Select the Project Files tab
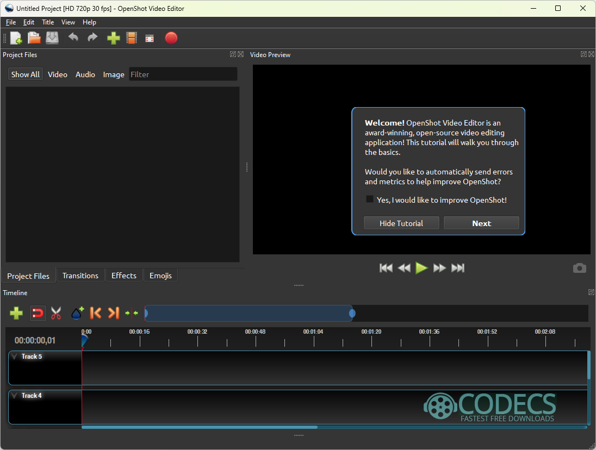The image size is (596, 450). click(x=28, y=276)
